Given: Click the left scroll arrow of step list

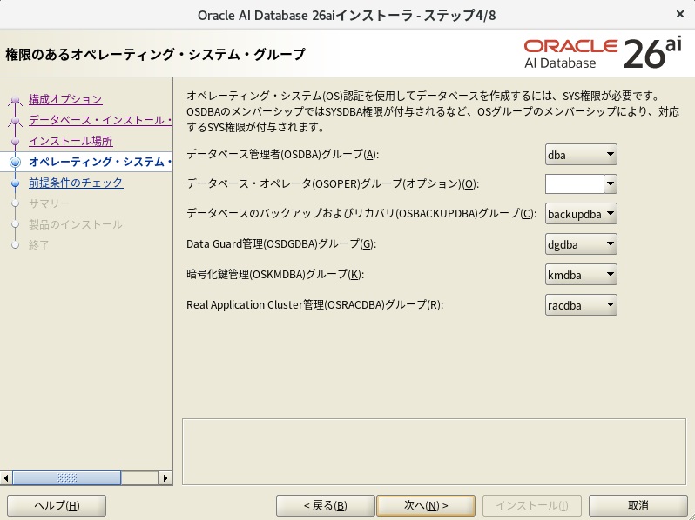Looking at the screenshot, I should (6, 478).
